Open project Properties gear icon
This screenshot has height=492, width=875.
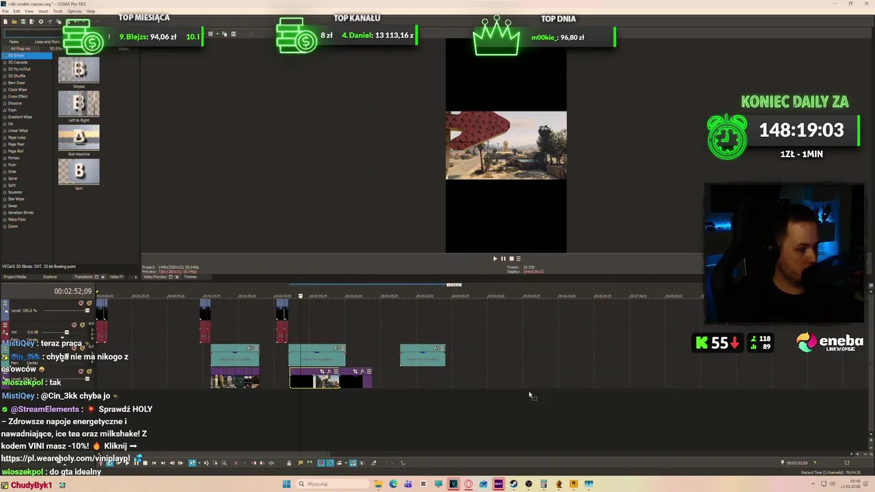coord(41,21)
